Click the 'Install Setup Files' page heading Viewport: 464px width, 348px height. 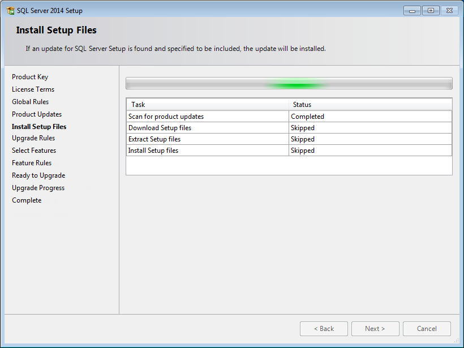click(56, 30)
